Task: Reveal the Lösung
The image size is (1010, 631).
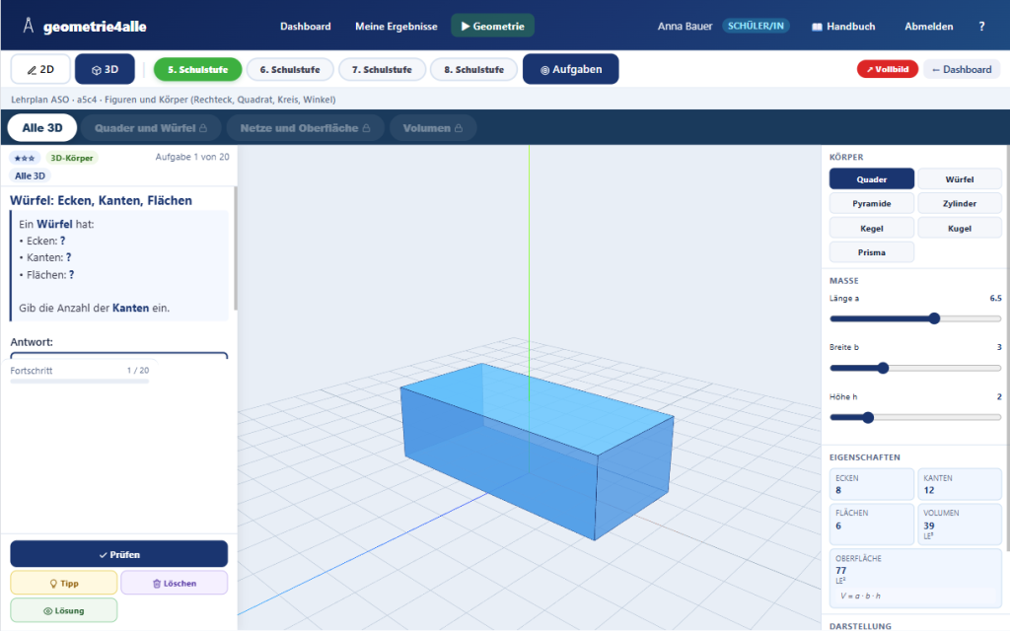Action: 64,610
